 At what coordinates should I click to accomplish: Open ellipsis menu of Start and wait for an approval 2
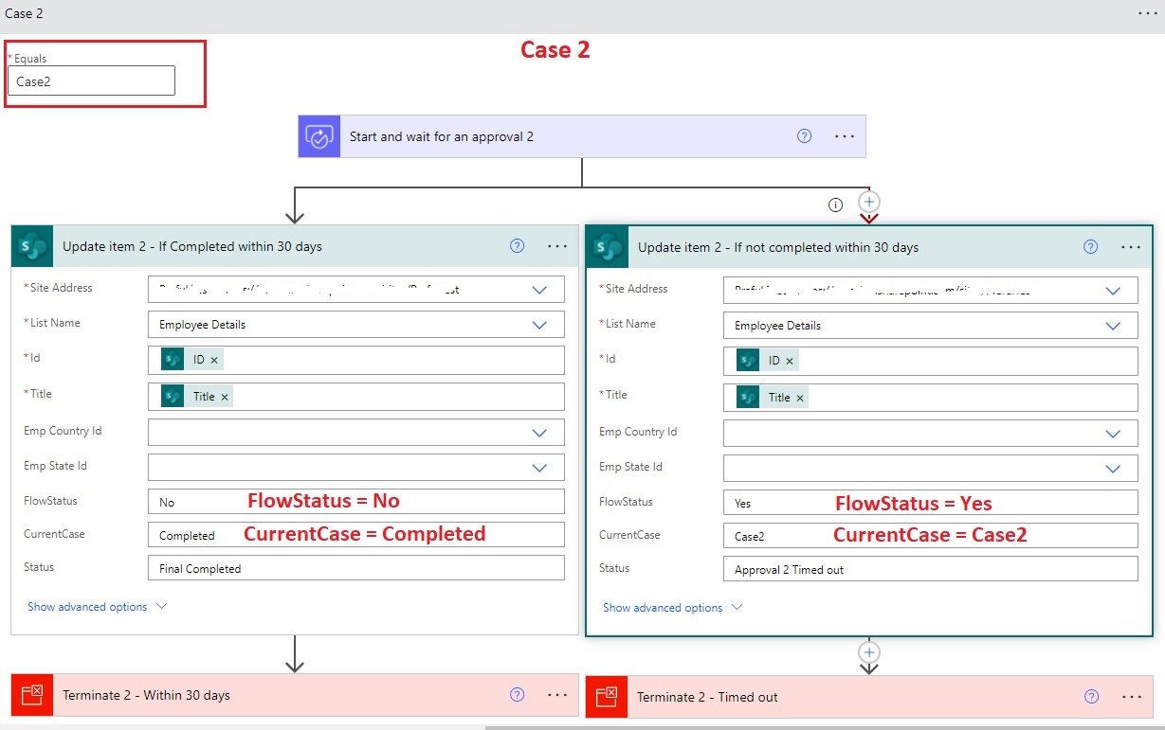coord(845,136)
